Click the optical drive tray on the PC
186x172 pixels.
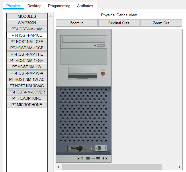[x=84, y=40]
